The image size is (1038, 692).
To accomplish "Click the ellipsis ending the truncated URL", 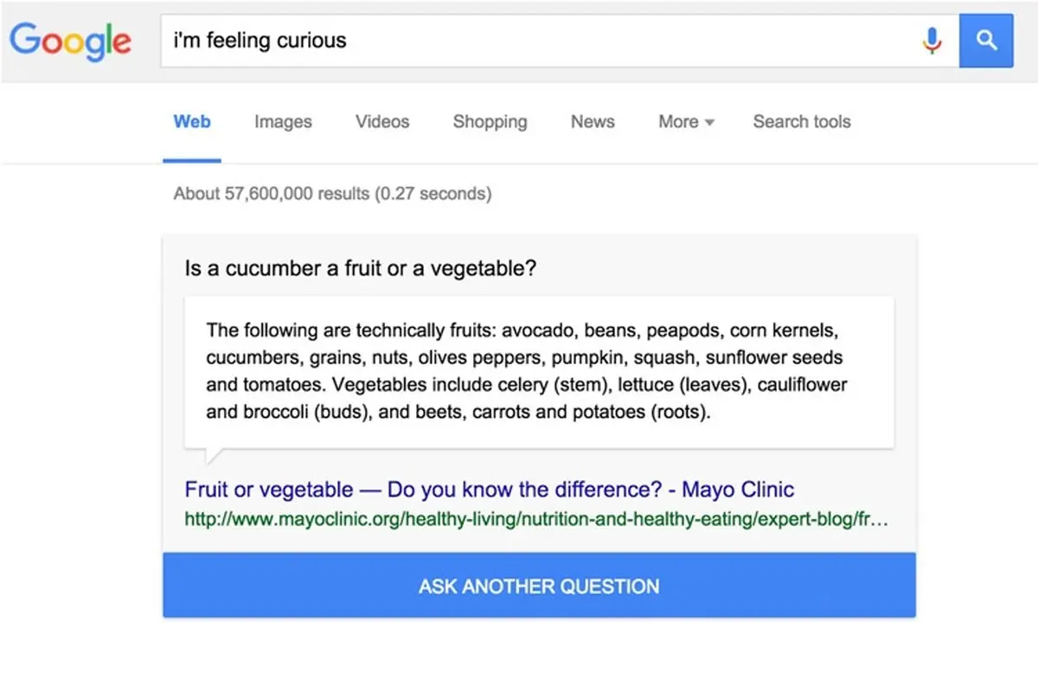I will click(x=880, y=521).
